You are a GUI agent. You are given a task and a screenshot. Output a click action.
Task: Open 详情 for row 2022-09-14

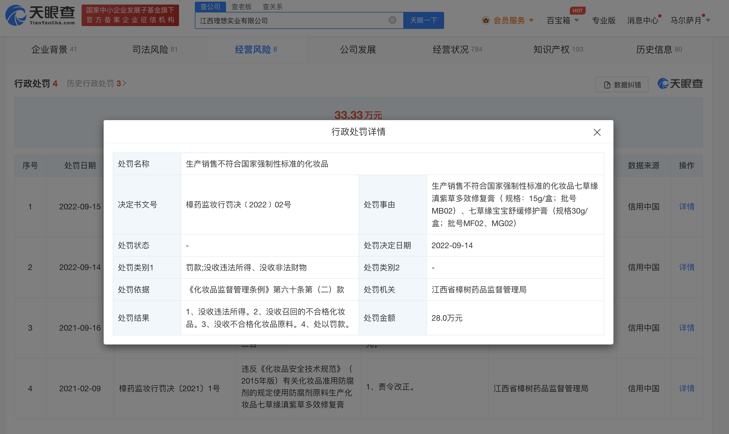click(686, 267)
